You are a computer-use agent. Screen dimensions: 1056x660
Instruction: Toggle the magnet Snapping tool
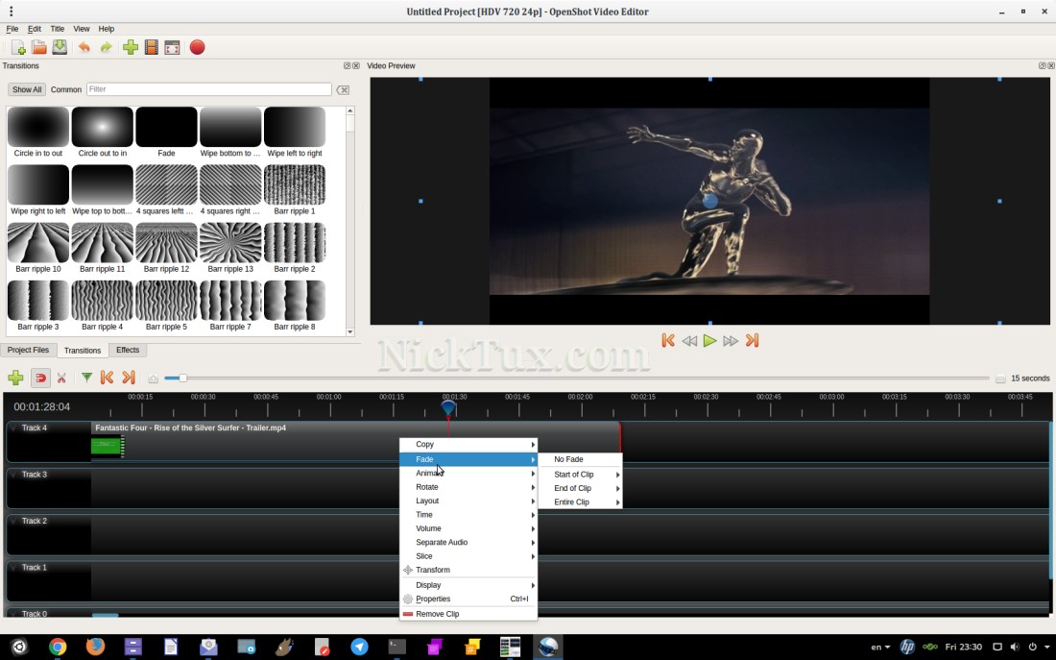point(40,379)
